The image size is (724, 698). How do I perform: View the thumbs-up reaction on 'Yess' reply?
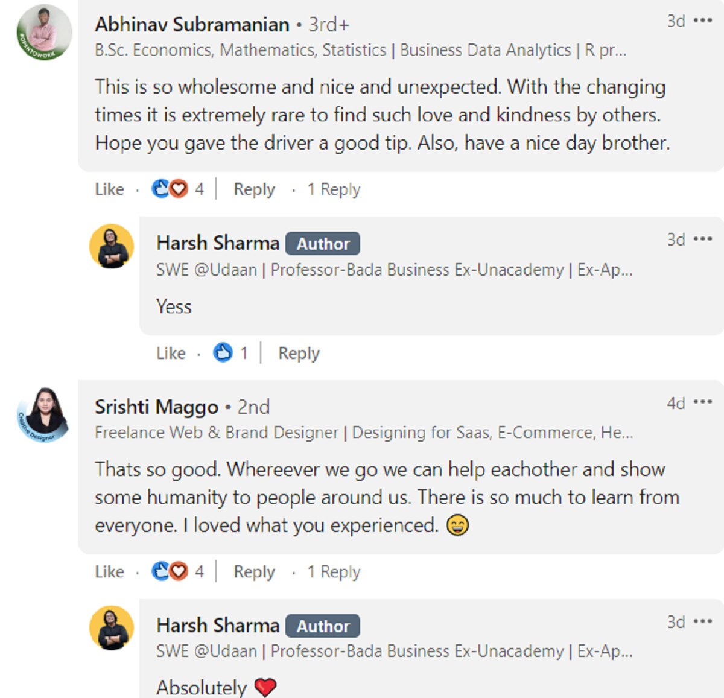pyautogui.click(x=223, y=352)
